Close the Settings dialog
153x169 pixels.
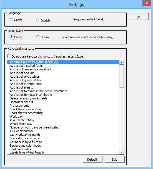pyautogui.click(x=147, y=3)
